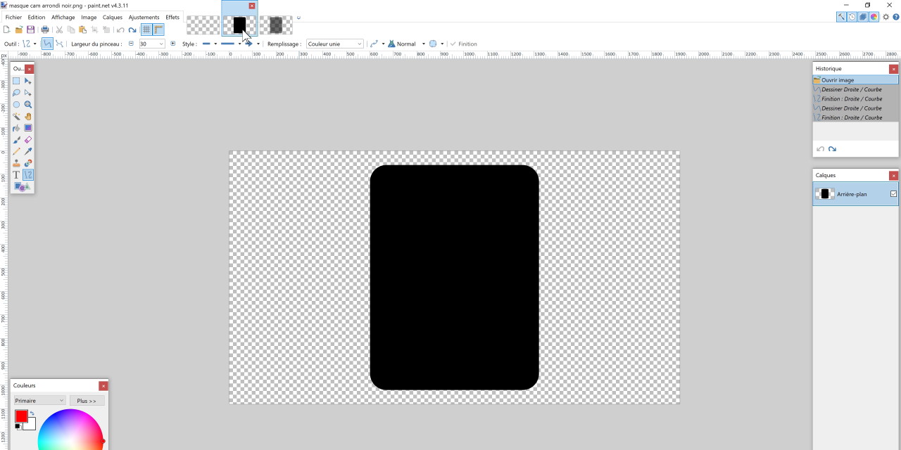Open the Remplissage Couleur unie dropdown
Viewport: 901px width, 450px height.
coord(334,44)
